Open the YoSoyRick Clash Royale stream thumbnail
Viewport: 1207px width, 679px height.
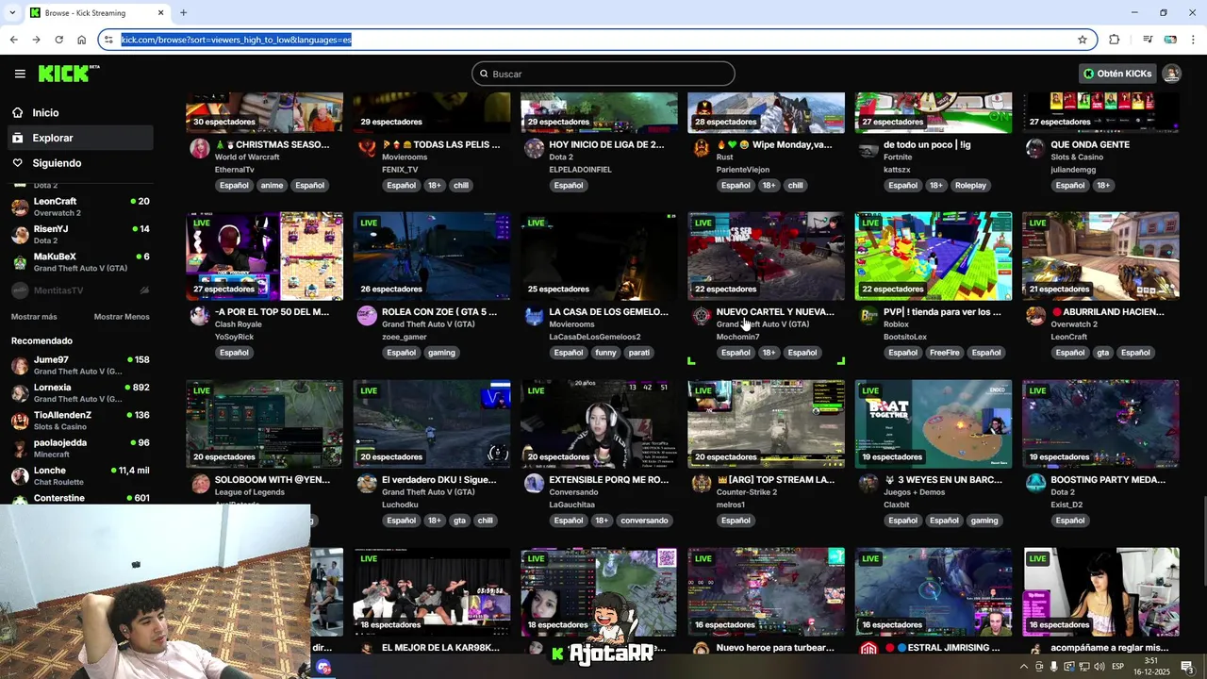click(264, 256)
